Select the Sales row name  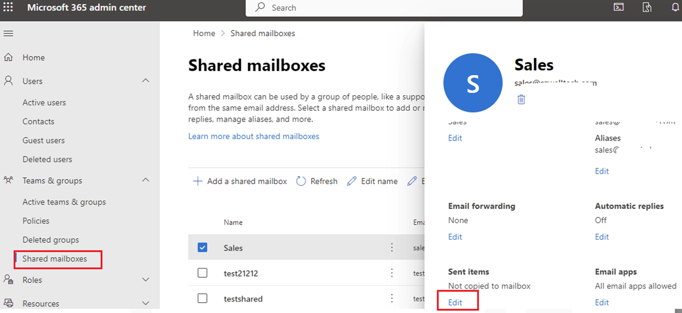tap(233, 248)
